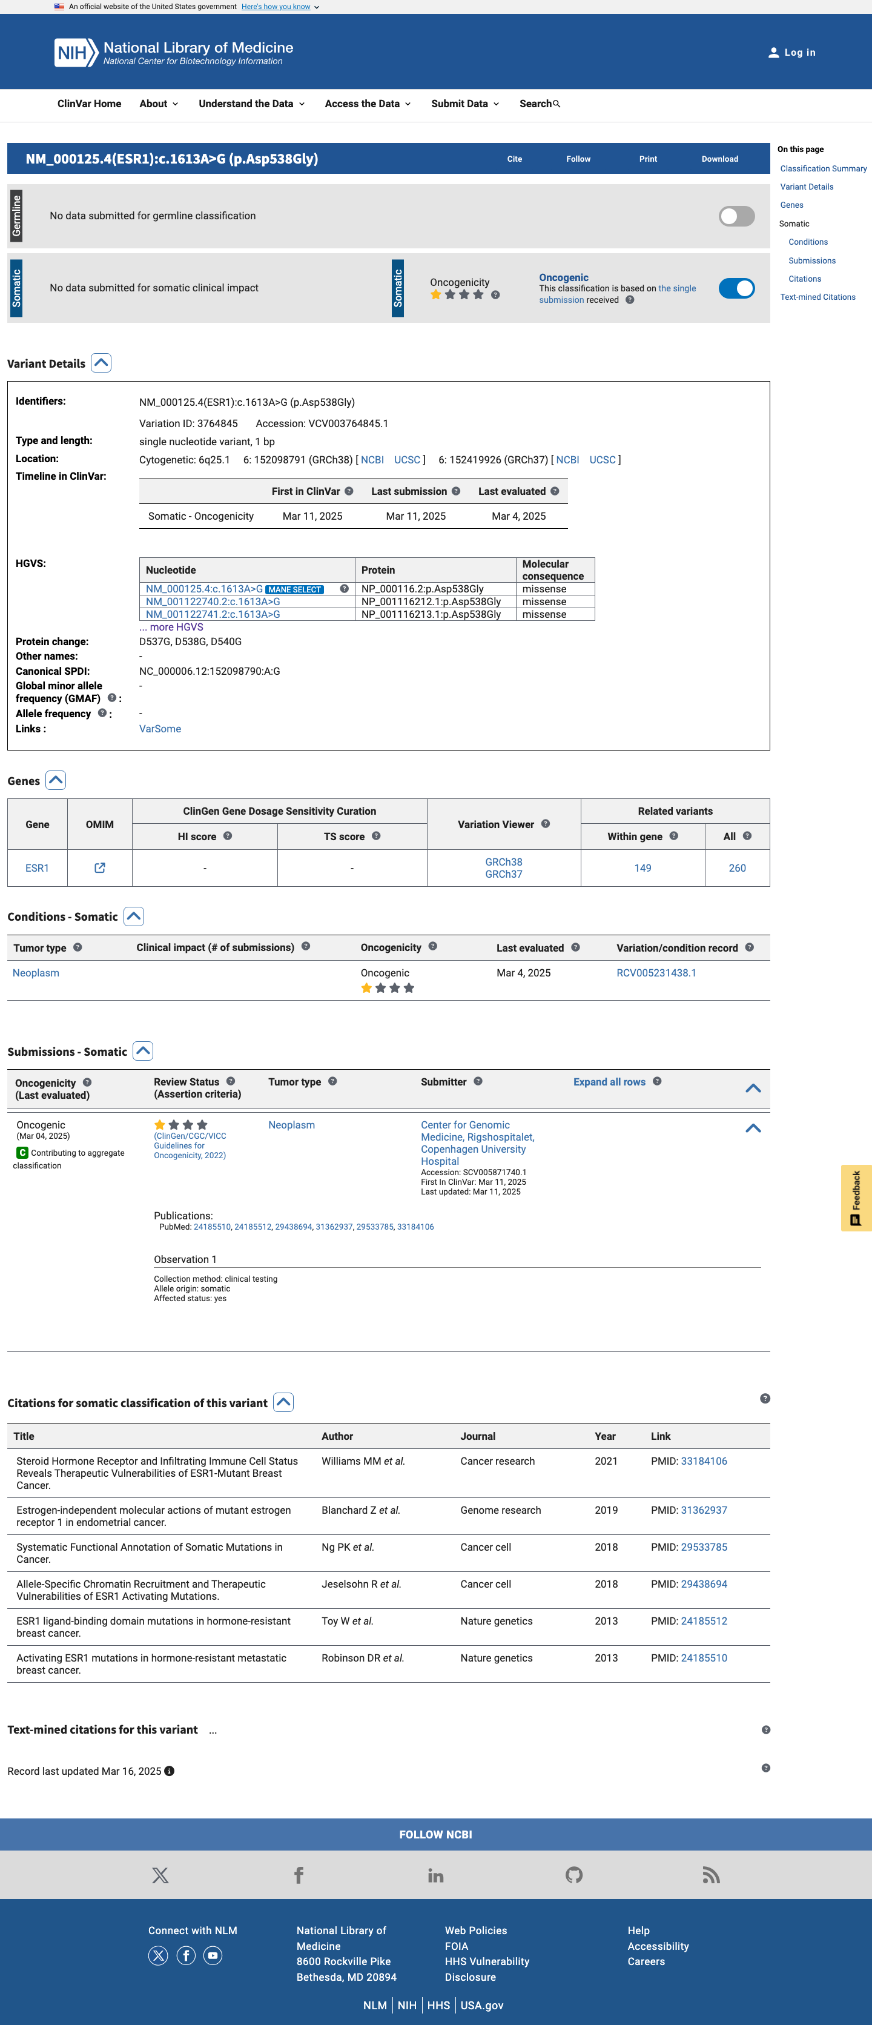Collapse the Oncogenic submission row
Image resolution: width=872 pixels, height=2025 pixels.
pyautogui.click(x=753, y=1128)
